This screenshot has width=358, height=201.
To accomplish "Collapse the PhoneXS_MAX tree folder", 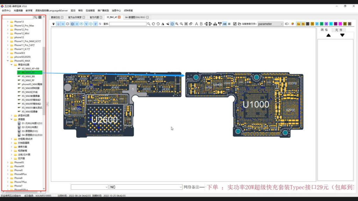I will point(8,61).
